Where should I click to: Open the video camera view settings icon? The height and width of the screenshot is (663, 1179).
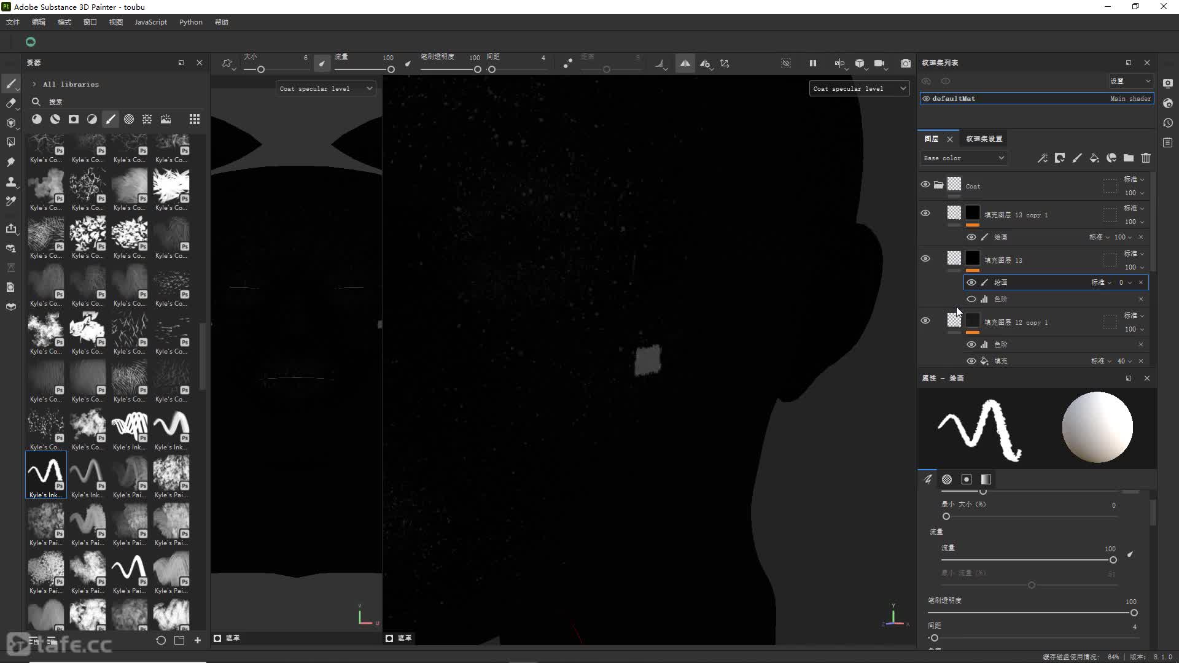[880, 63]
